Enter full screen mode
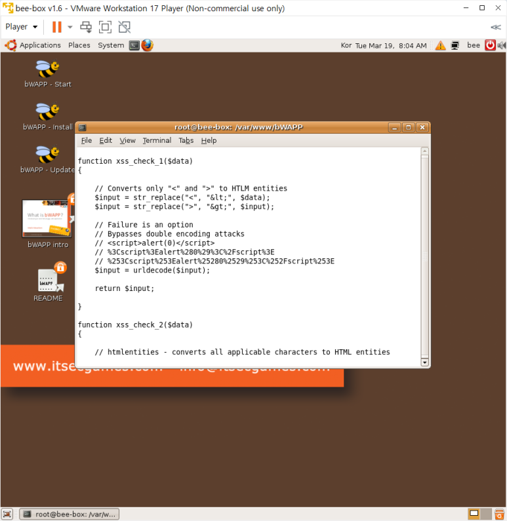 point(105,27)
